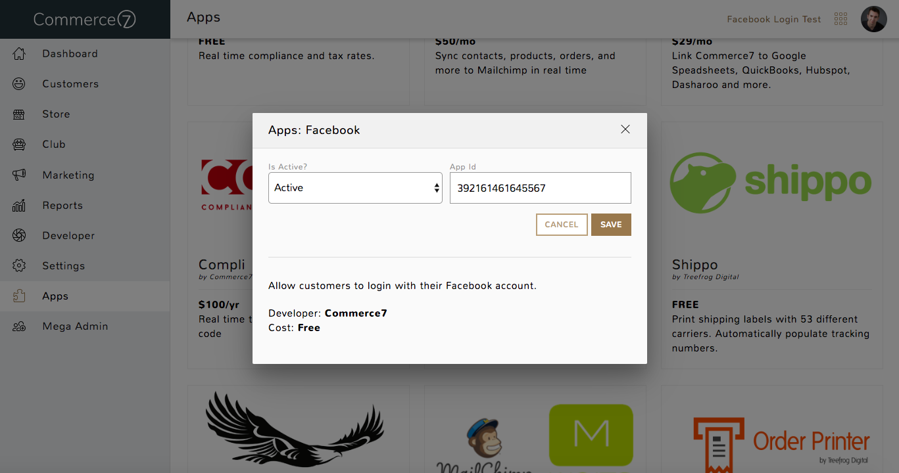Select Mega Admin label
This screenshot has height=473, width=899.
pos(75,327)
